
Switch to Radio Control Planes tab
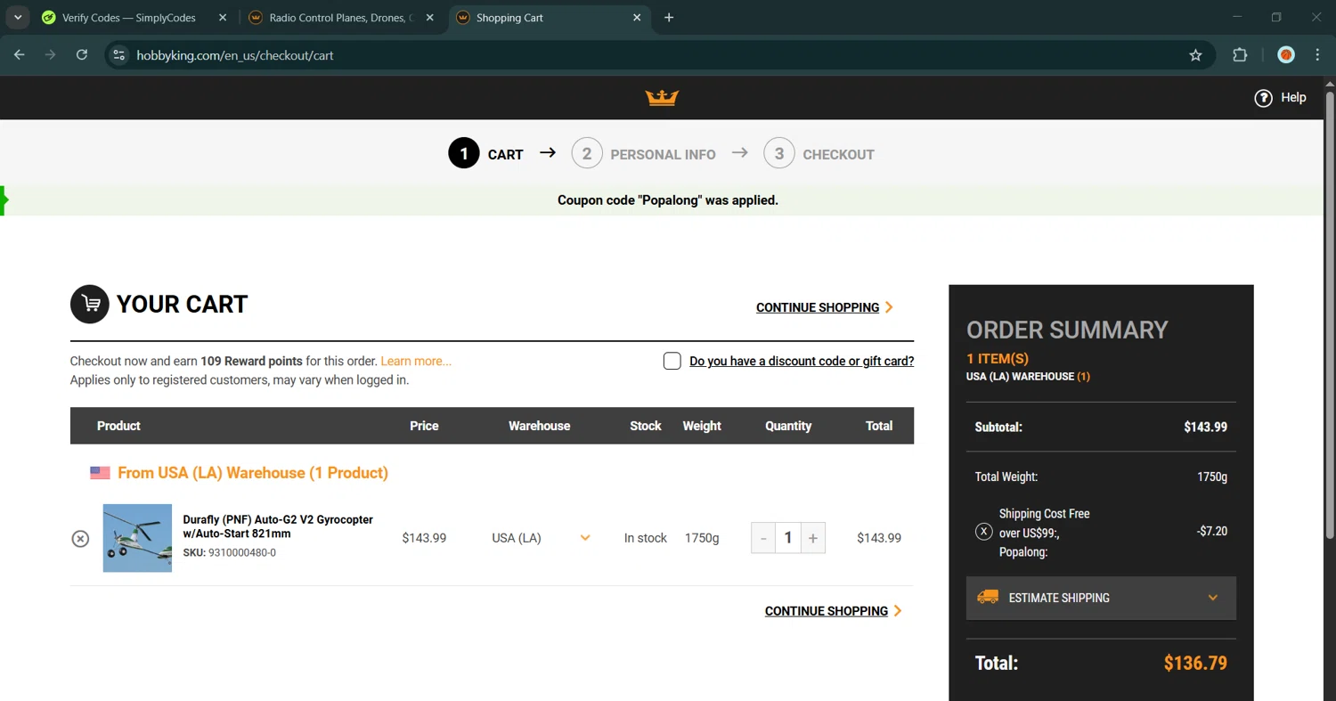(341, 18)
